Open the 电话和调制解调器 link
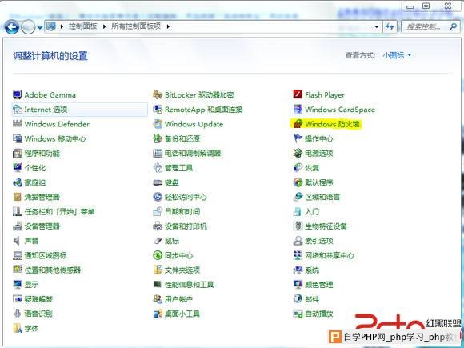Viewport: 464px width, 348px height. click(193, 154)
